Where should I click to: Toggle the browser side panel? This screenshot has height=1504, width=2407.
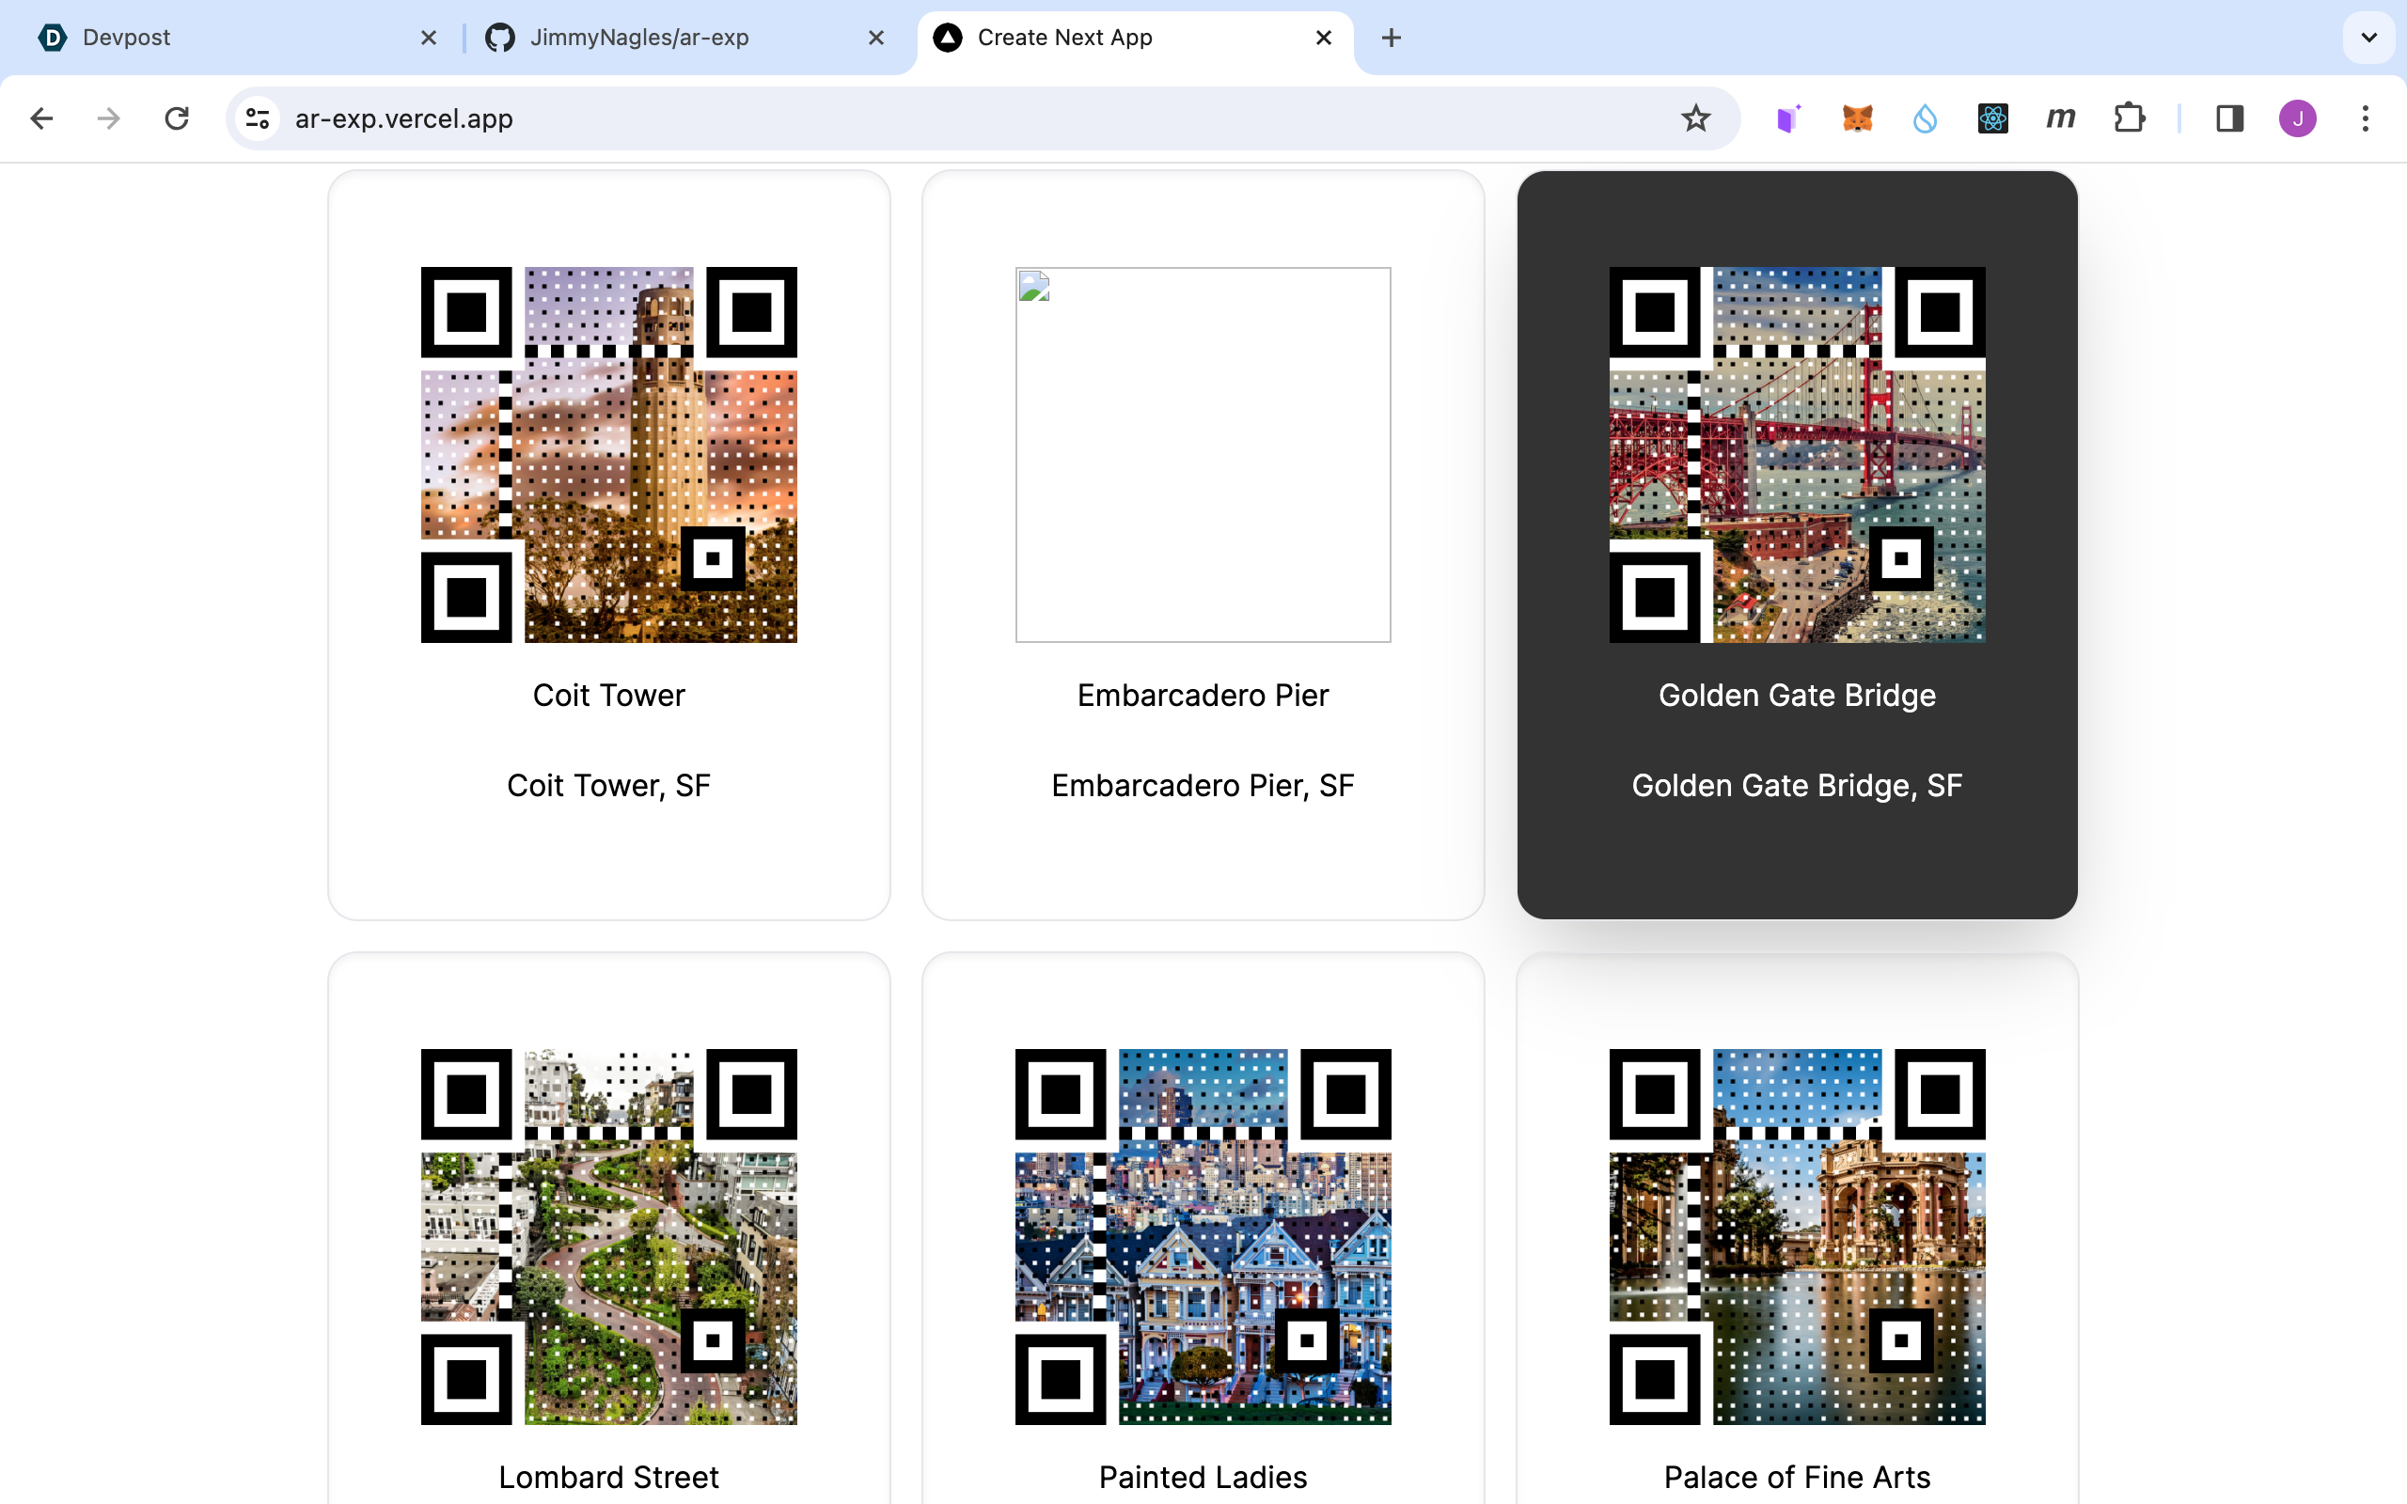(x=2229, y=118)
